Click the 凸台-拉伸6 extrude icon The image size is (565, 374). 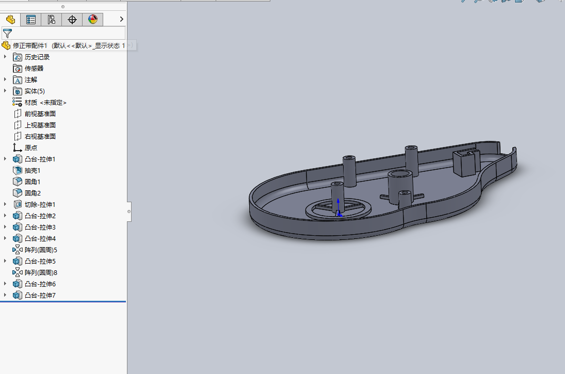18,284
